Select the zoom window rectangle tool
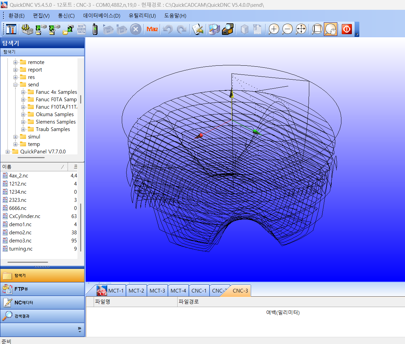 (x=317, y=29)
